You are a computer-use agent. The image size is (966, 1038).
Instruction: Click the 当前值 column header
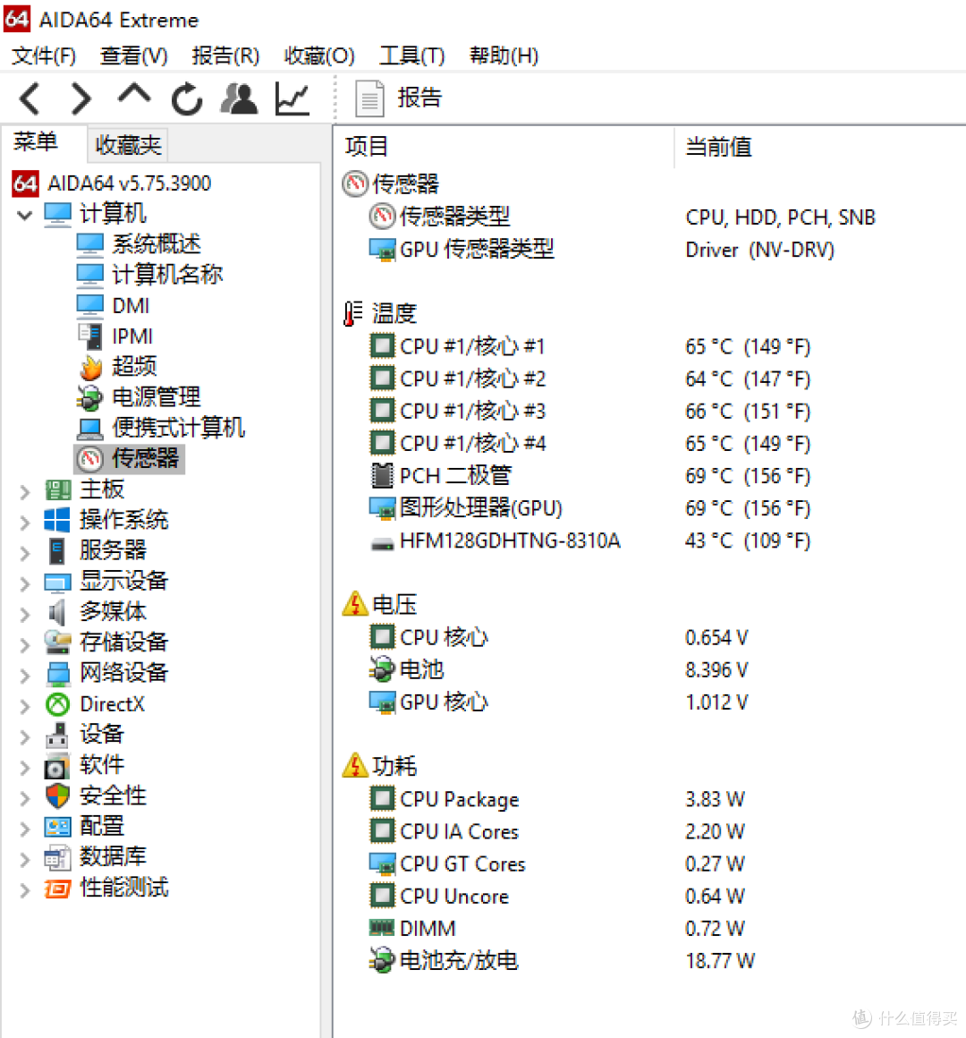(x=718, y=147)
